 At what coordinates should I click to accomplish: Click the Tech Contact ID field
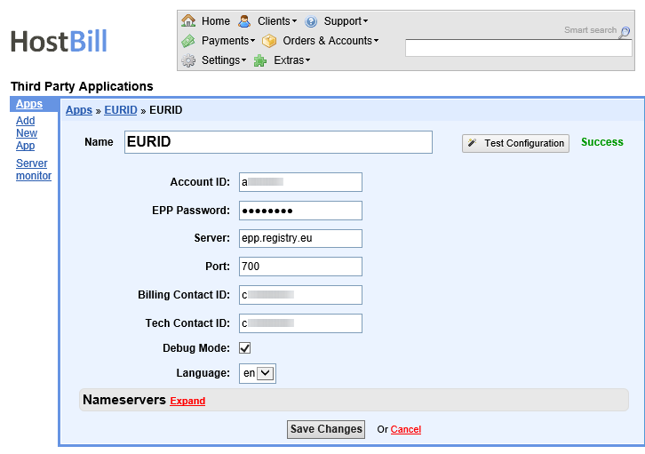(x=300, y=323)
